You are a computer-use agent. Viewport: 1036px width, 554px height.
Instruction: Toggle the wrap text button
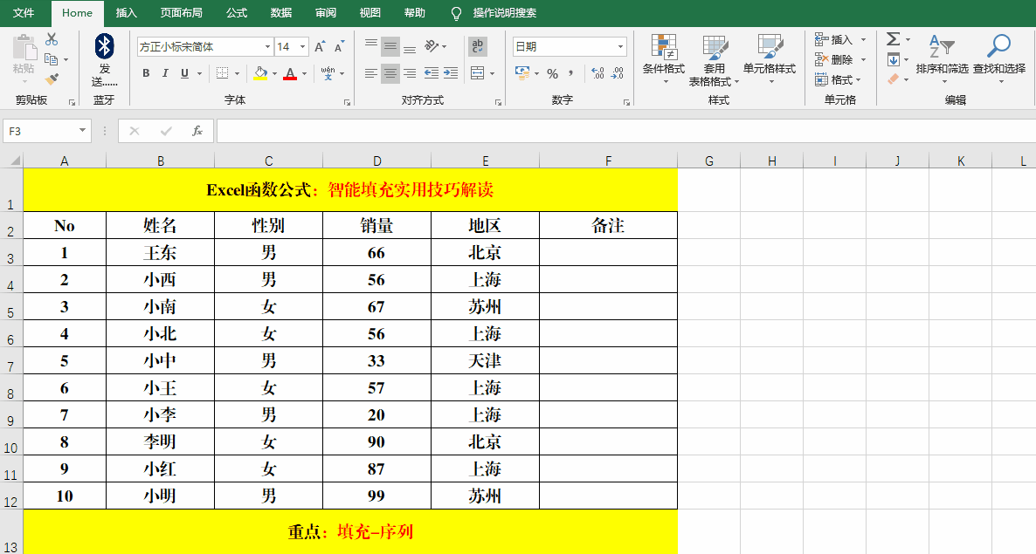click(478, 46)
